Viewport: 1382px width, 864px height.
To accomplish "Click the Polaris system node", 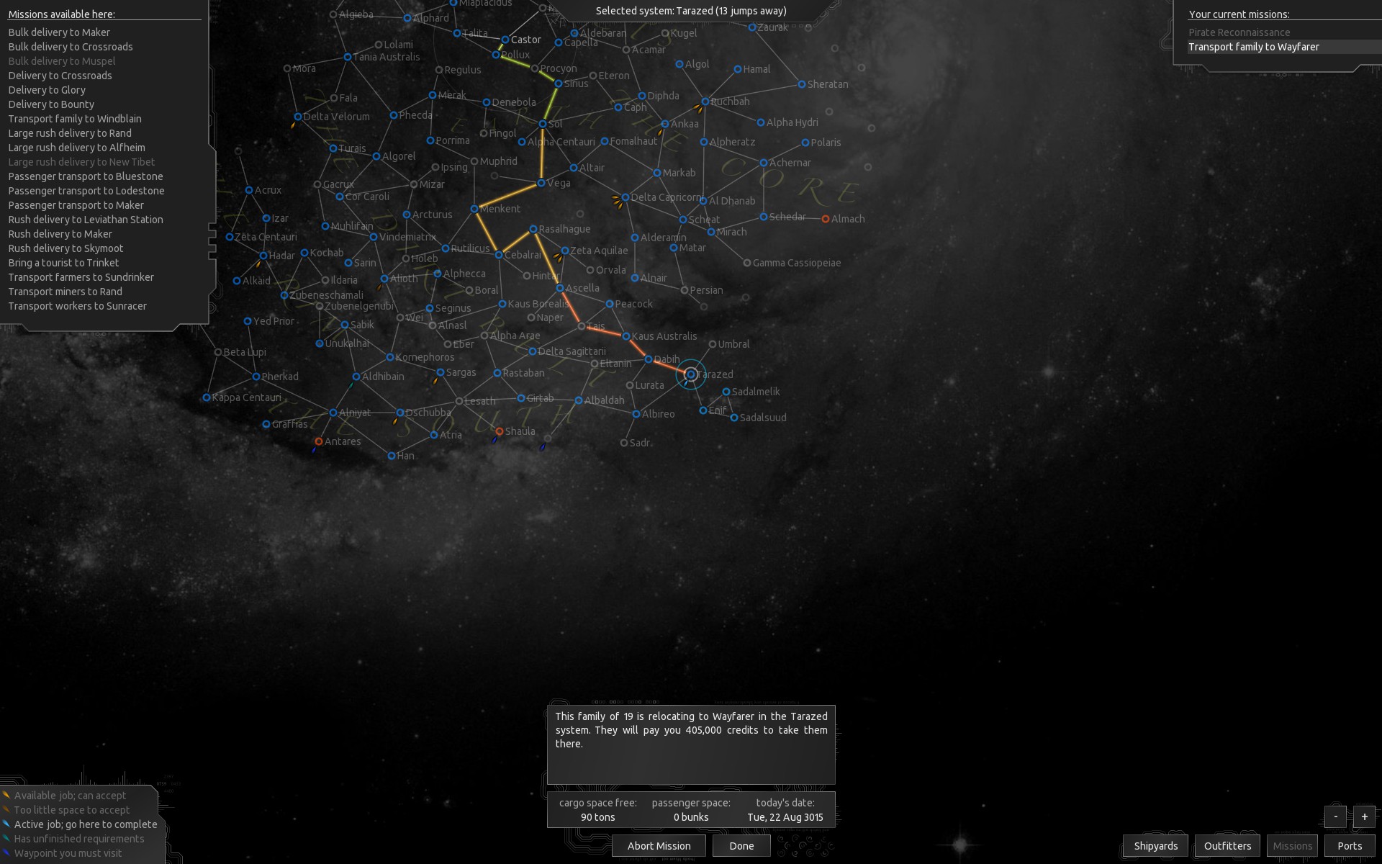I will (805, 143).
